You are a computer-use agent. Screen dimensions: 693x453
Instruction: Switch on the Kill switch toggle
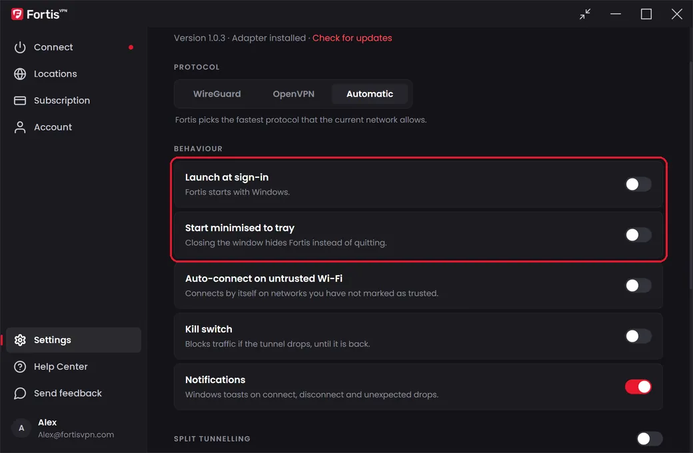coord(638,336)
